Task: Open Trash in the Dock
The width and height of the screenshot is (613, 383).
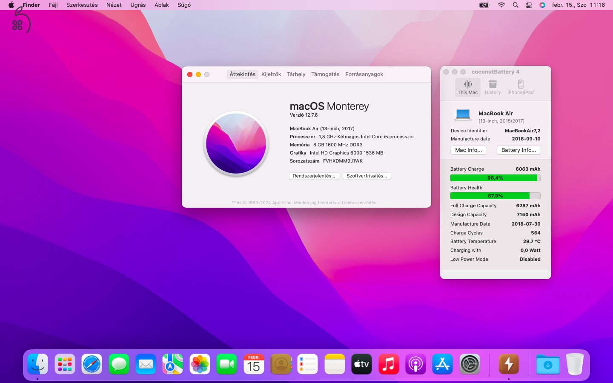Action: click(x=575, y=364)
